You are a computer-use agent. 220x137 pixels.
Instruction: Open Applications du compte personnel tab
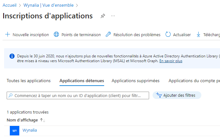[194, 81]
